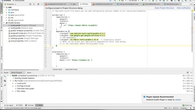Click the green Run app arrow

pyautogui.click(x=143, y=1)
